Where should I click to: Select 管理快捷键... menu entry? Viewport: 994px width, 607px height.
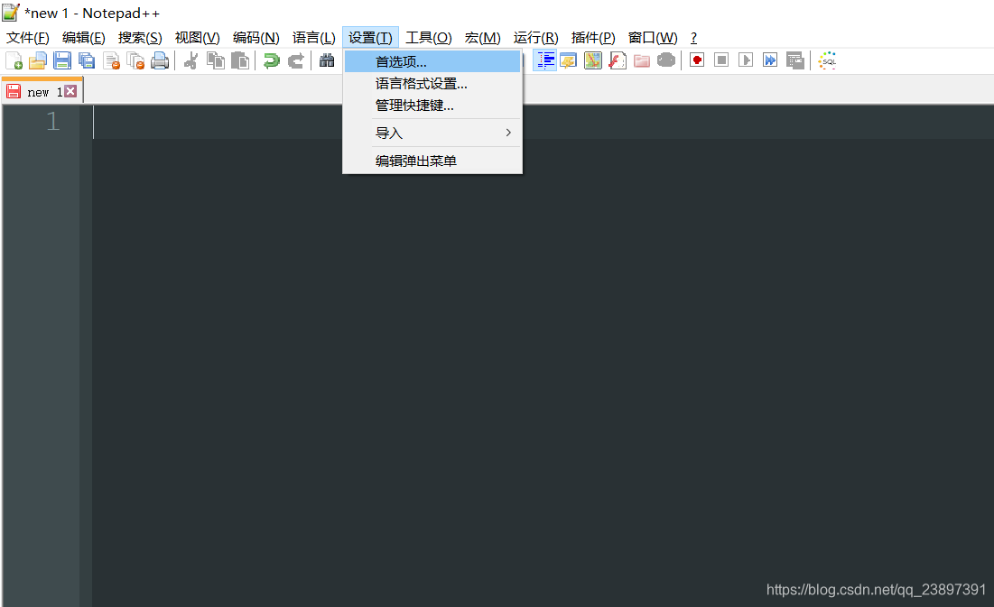(432, 106)
